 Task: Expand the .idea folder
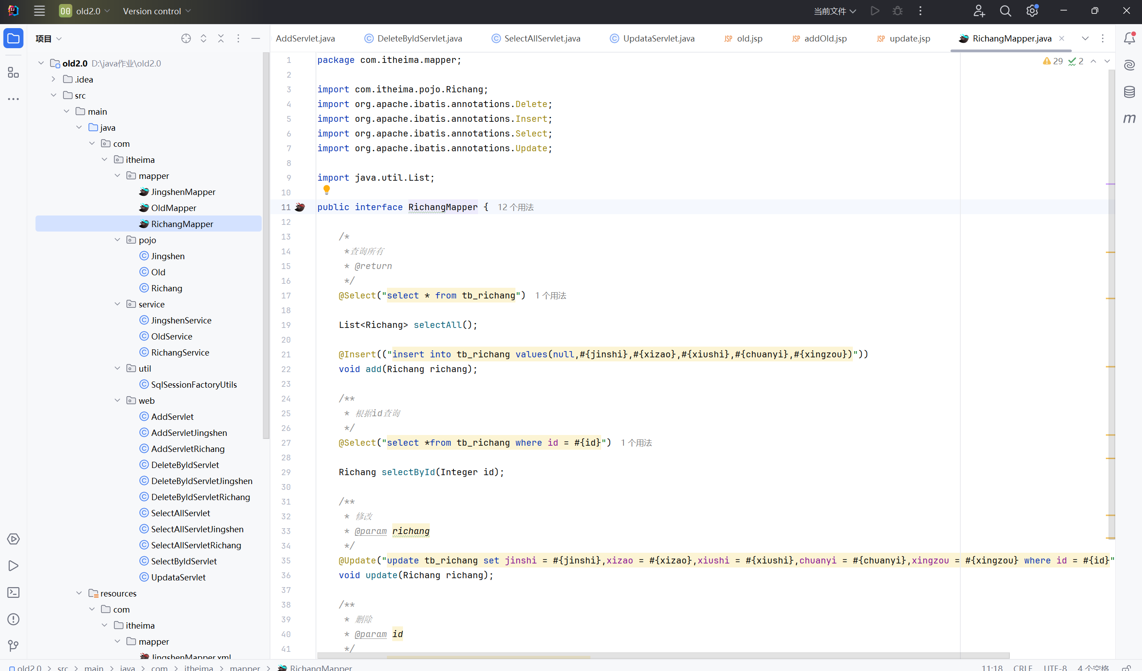[x=54, y=79]
